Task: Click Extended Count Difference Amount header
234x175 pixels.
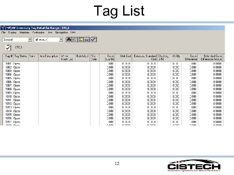Action: (x=211, y=58)
